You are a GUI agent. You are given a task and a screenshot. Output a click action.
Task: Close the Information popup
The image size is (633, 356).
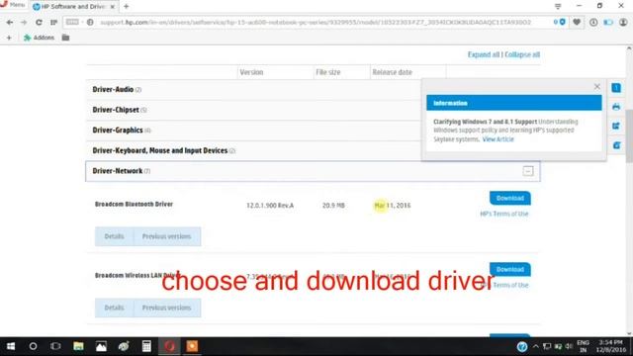tap(597, 87)
